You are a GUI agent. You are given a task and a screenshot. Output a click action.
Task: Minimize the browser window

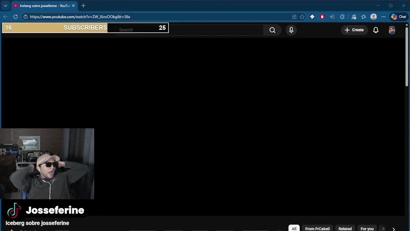(x=378, y=5)
